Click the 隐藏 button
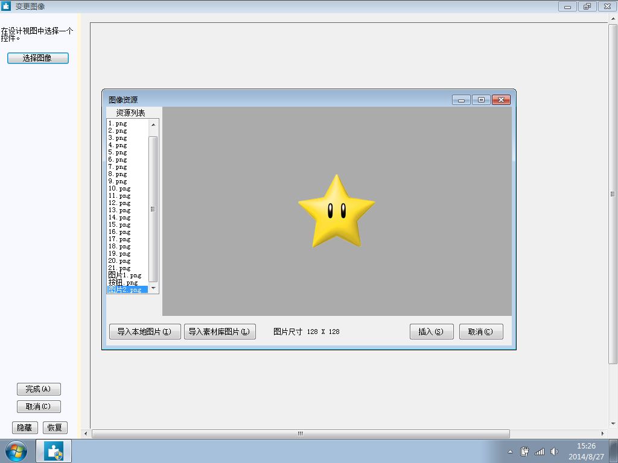618x463 pixels. (x=25, y=427)
